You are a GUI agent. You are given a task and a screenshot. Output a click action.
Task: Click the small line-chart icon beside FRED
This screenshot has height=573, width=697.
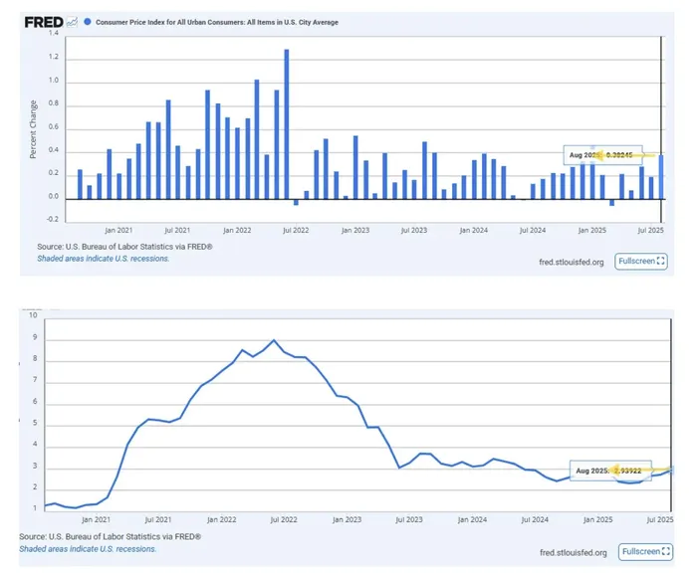[x=72, y=21]
